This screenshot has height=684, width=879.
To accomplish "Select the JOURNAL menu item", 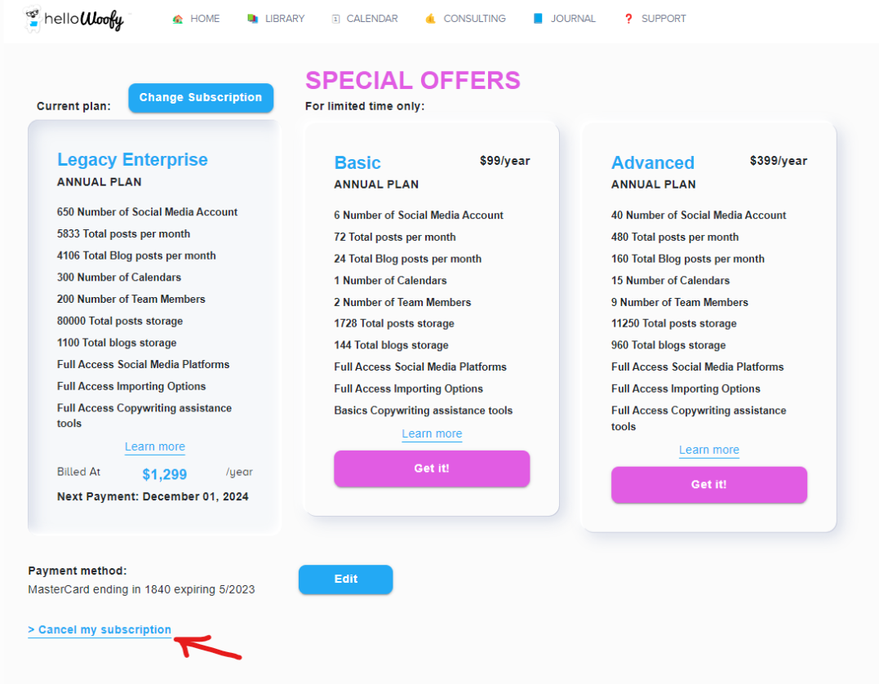I will click(x=573, y=19).
